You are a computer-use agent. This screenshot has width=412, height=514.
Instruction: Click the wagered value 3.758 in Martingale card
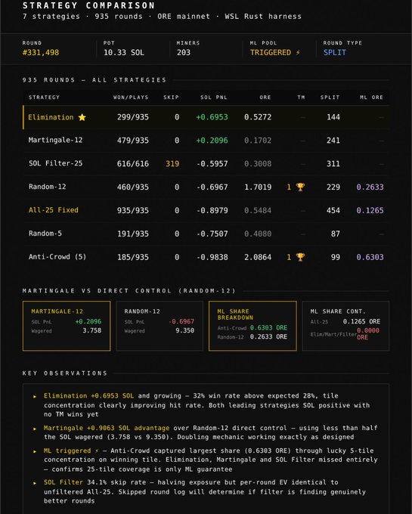point(91,330)
